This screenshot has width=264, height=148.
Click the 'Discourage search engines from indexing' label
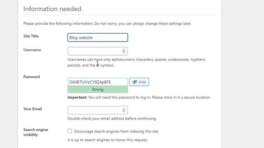116,132
